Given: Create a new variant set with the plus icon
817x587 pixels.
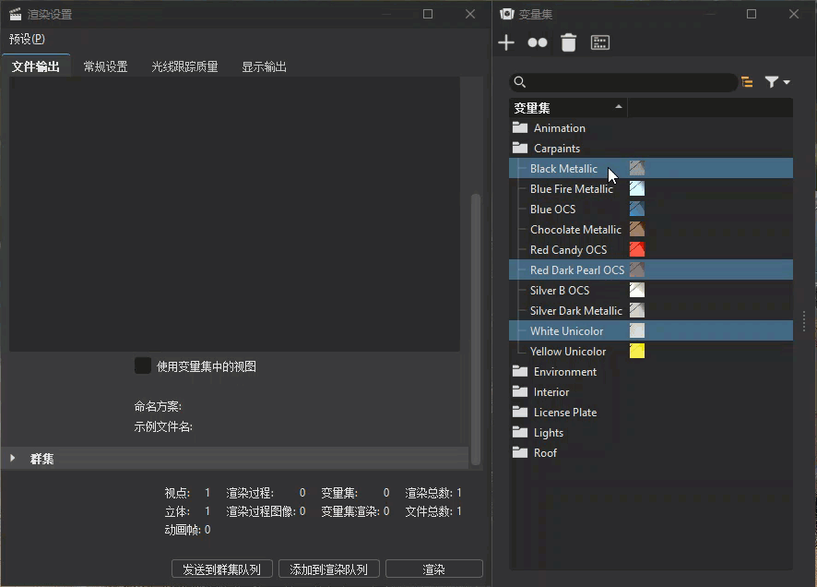Looking at the screenshot, I should (505, 42).
